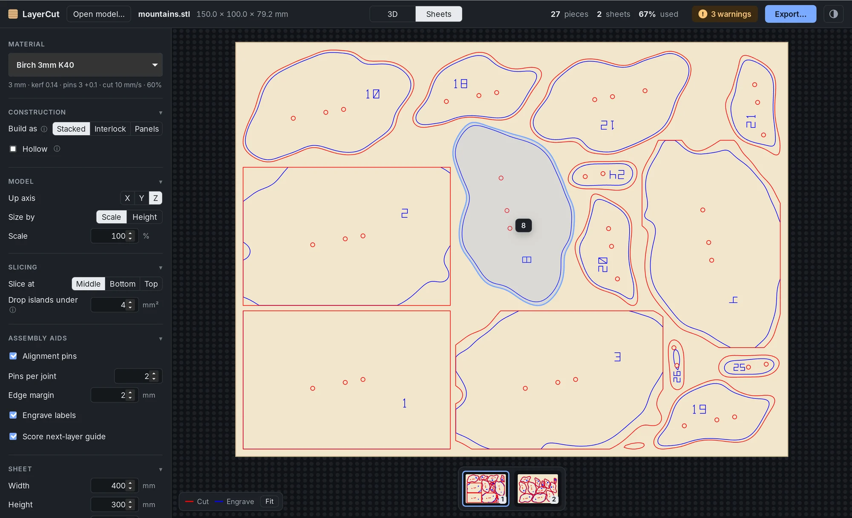Click the info icon beside Hollow

click(57, 149)
